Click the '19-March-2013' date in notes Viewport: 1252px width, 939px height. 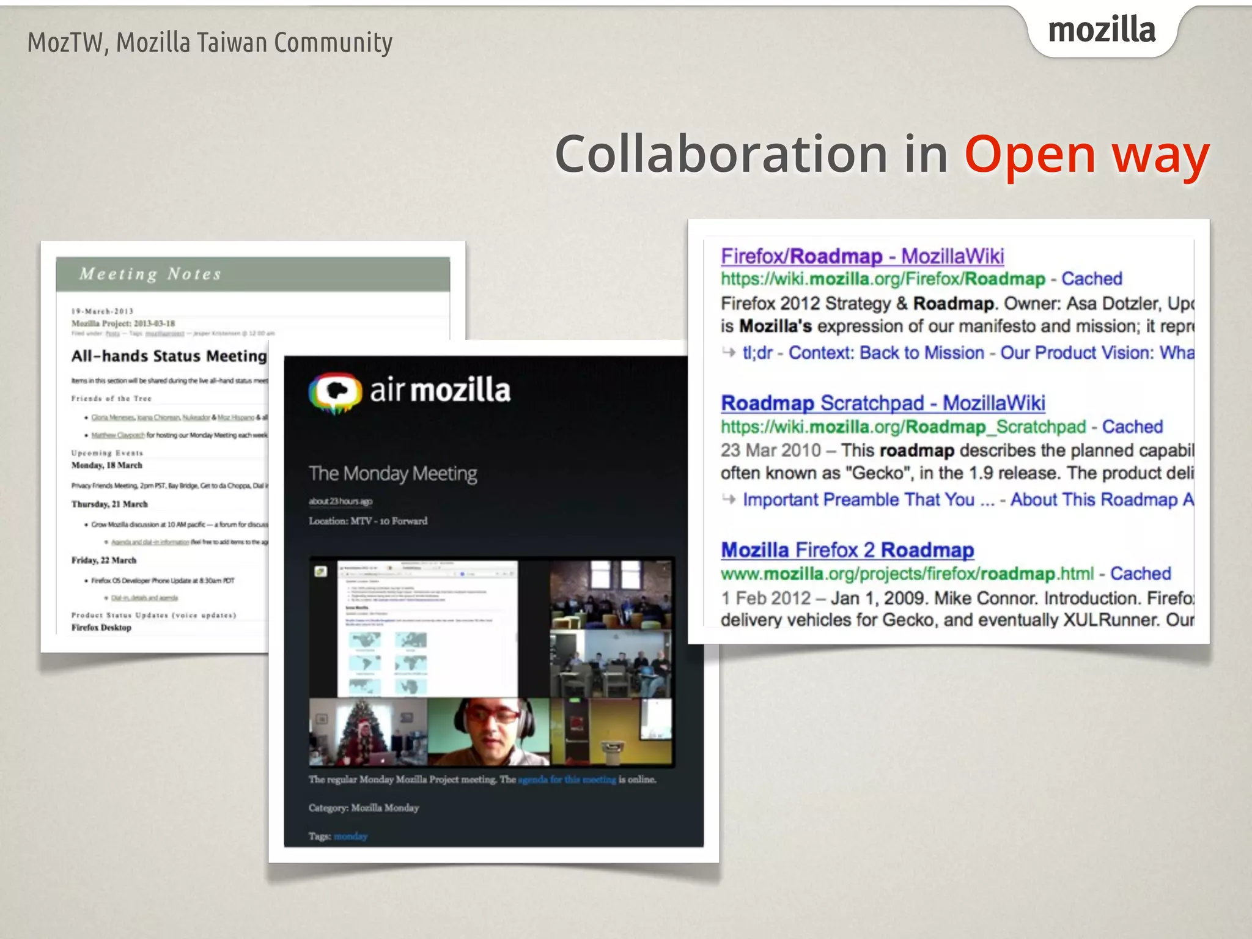click(102, 311)
